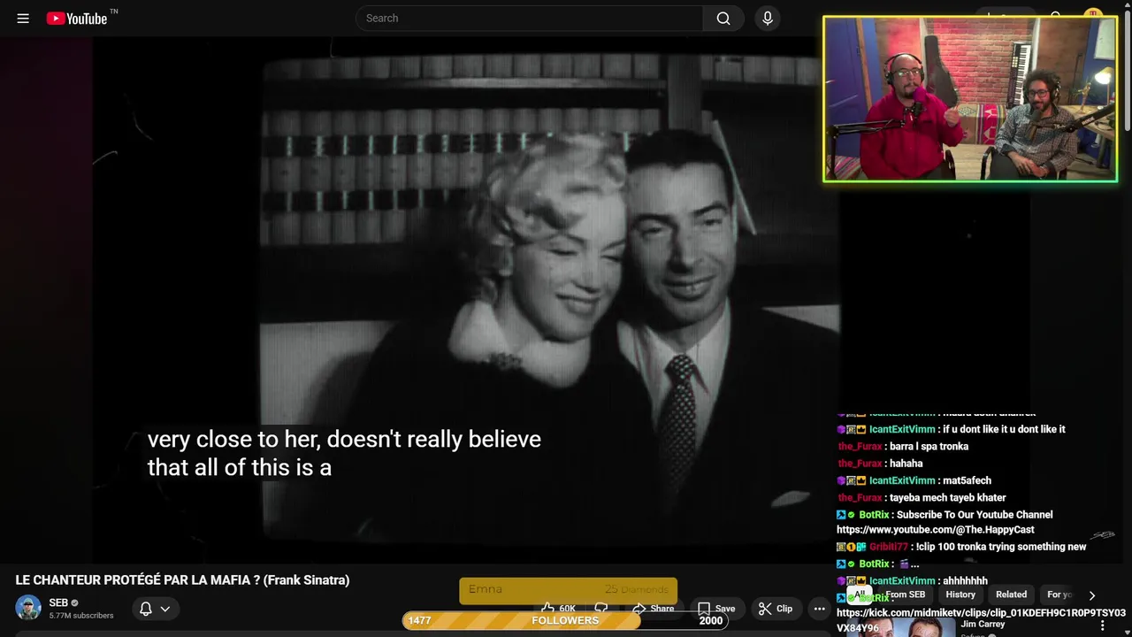
Task: Select the From SEB filter chip
Action: (x=905, y=595)
